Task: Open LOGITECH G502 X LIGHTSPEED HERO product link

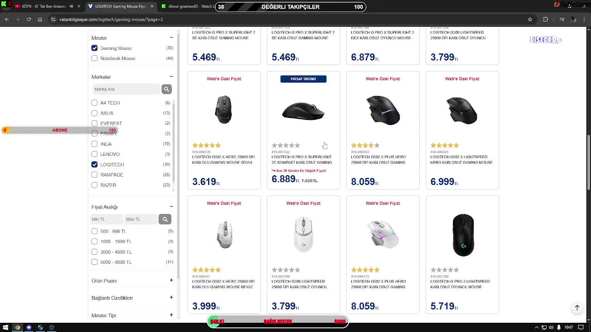Action: [x=462, y=160]
